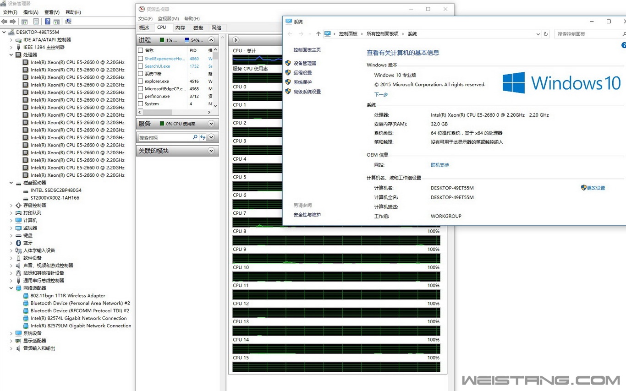This screenshot has width=626, height=391.
Task: Check the 系统中断 process checkbox
Action: click(x=141, y=74)
